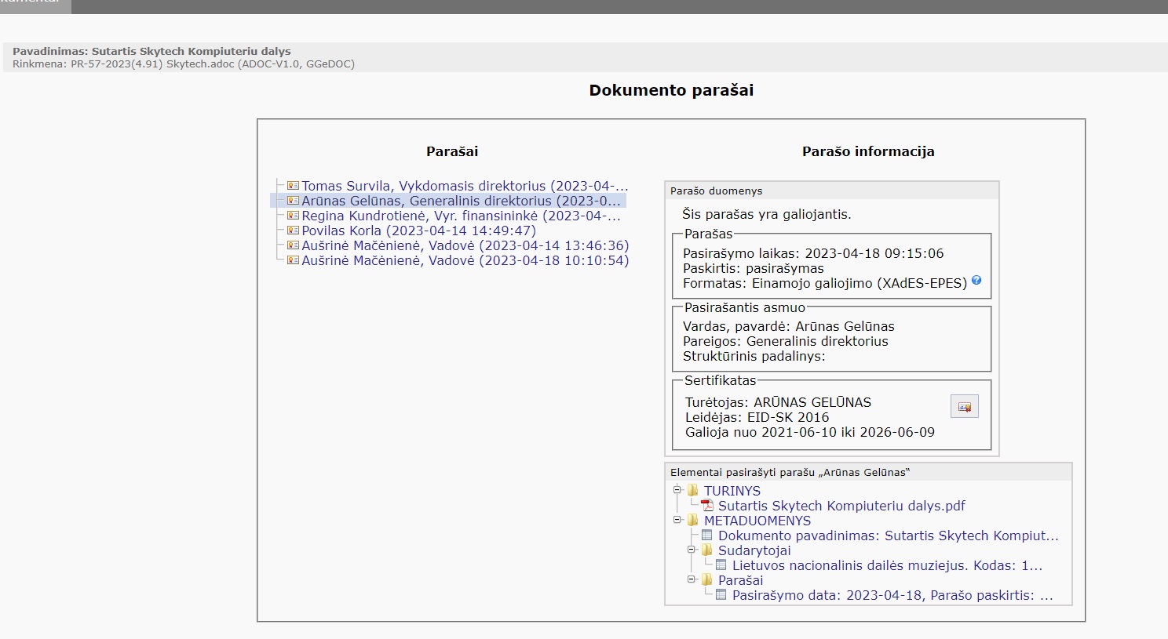This screenshot has height=639, width=1168.
Task: Click the certificate icon beside Tomas Survila
Action: [x=293, y=186]
